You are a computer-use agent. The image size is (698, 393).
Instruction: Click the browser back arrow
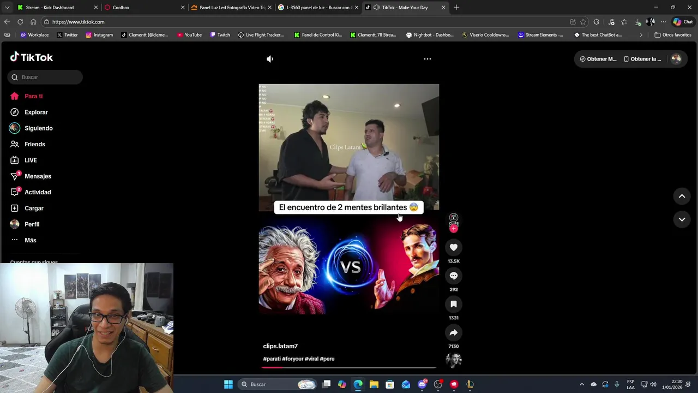coord(7,22)
